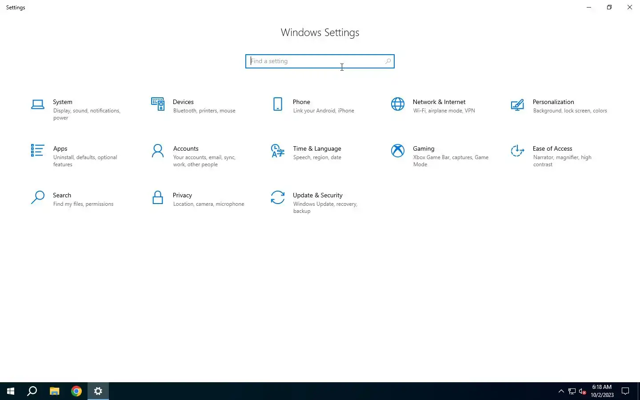This screenshot has width=640, height=400.
Task: Show hidden system tray icons
Action: [x=561, y=391]
